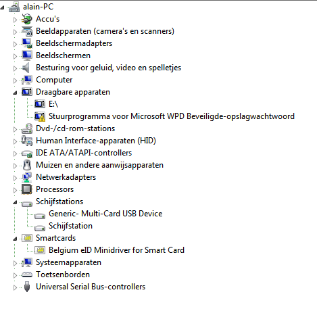This screenshot has height=309, width=317.
Task: Expand the Beeldschermadapters category
Action: [x=15, y=44]
